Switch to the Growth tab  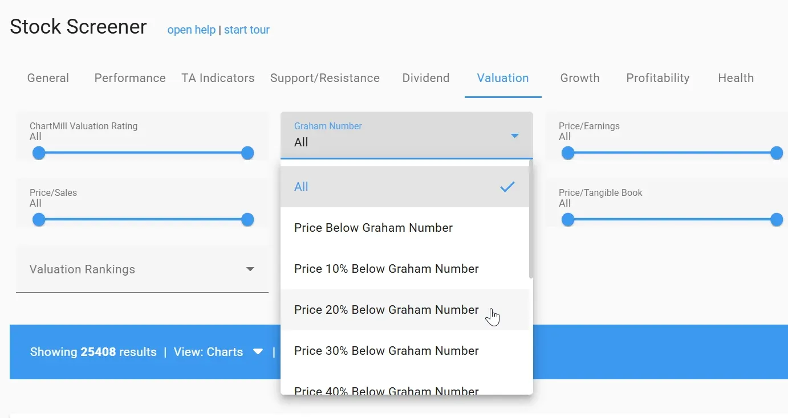[x=579, y=78]
